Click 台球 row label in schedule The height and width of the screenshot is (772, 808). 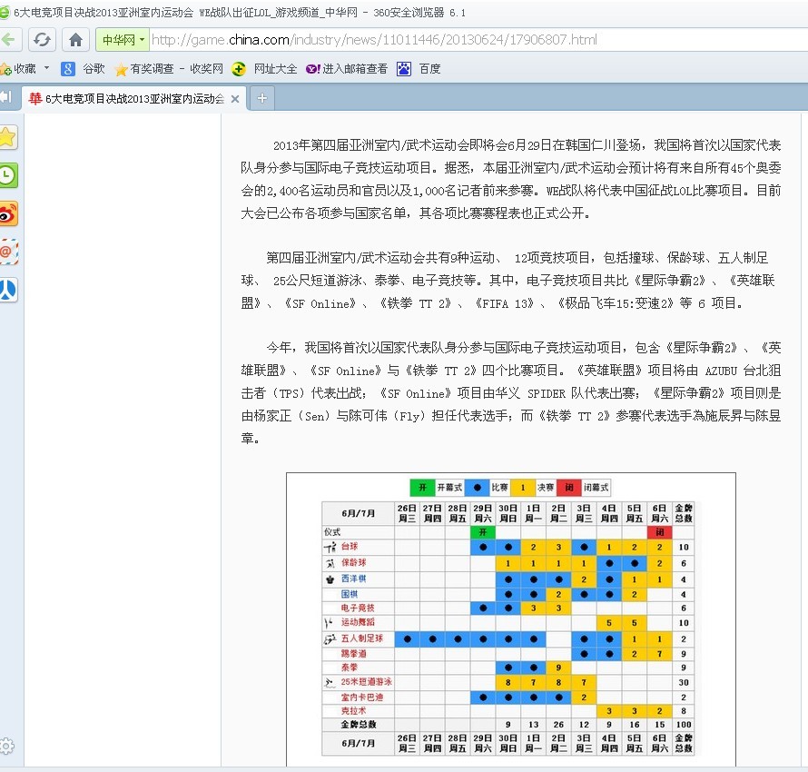click(350, 546)
